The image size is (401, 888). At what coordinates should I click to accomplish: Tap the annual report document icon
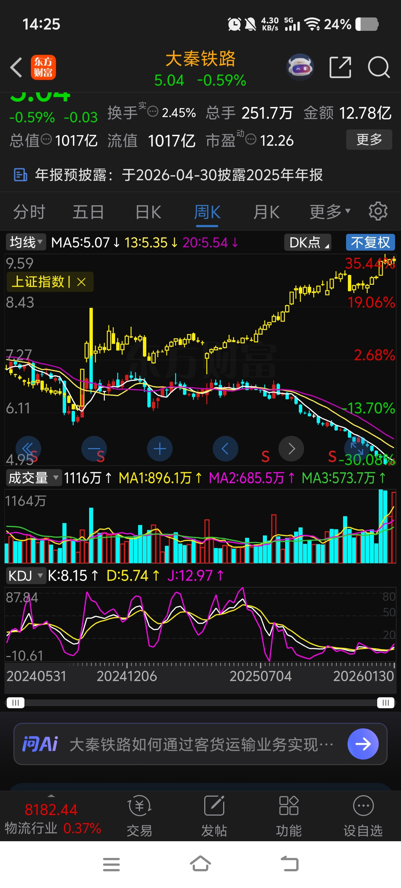[20, 174]
